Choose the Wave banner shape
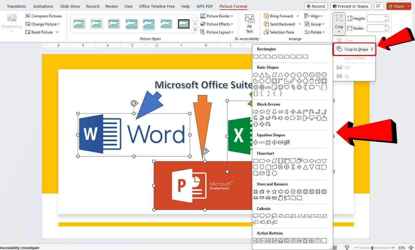Image resolution: width=415 pixels, height=250 pixels. (293, 198)
